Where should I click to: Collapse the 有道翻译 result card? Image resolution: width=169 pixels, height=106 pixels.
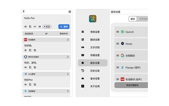68,40
